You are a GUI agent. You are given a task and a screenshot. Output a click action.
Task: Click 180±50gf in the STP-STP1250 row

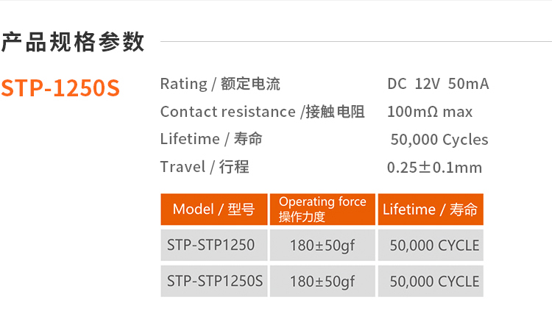322,245
